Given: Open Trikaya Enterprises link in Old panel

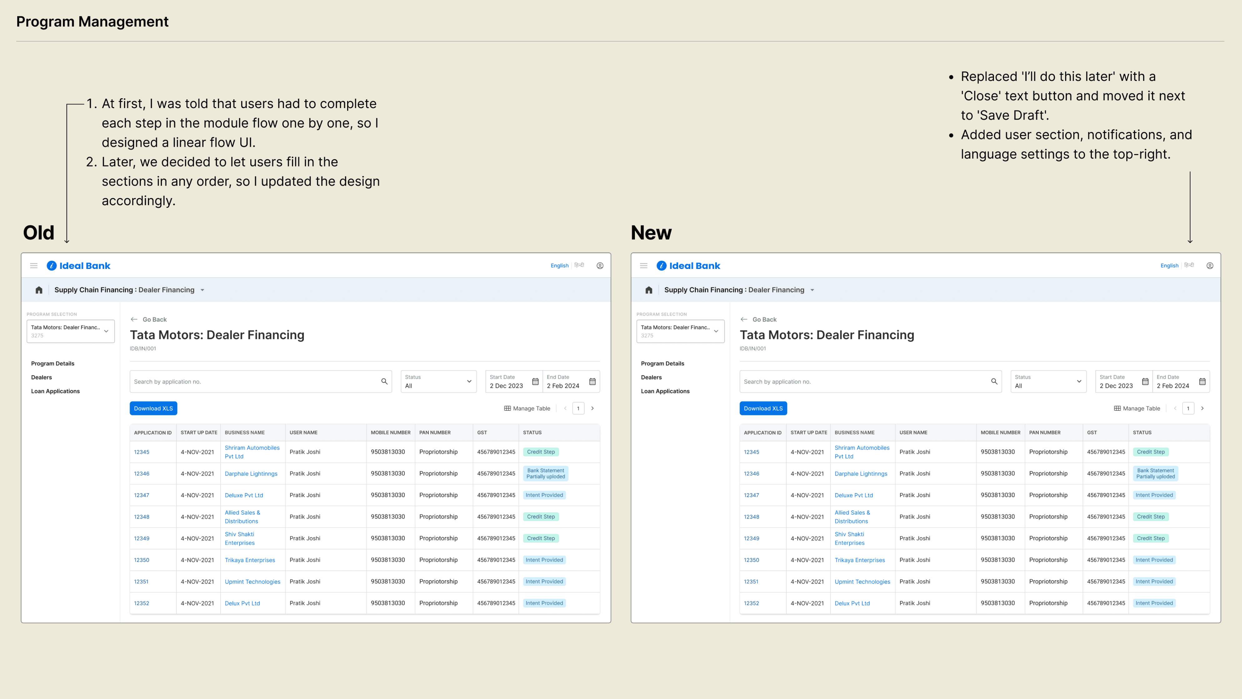Looking at the screenshot, I should (250, 560).
